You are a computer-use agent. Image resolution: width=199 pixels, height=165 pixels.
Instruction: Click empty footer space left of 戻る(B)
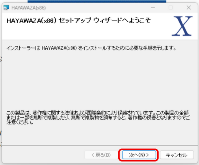(43, 155)
